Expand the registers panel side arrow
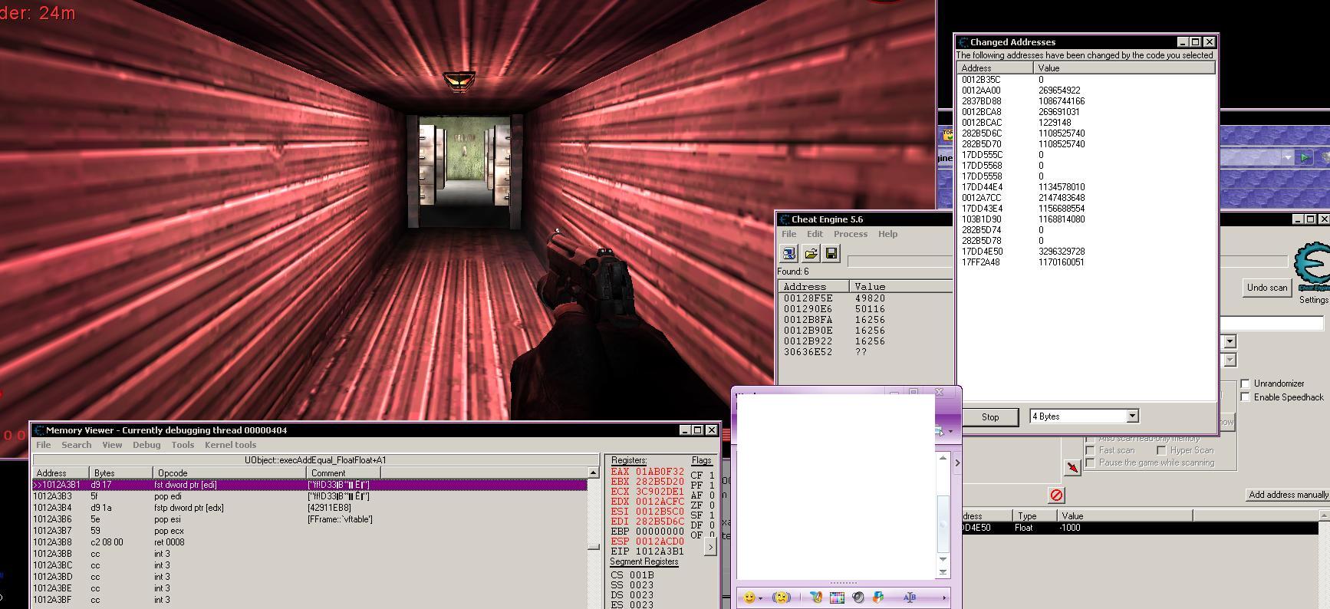Image resolution: width=1330 pixels, height=609 pixels. [710, 547]
